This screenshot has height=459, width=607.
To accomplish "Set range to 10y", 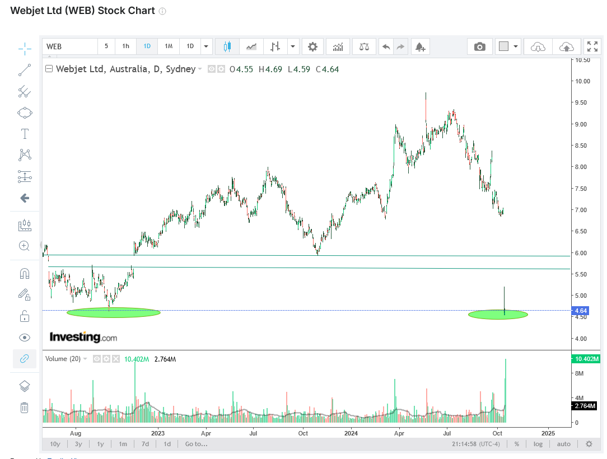I will [55, 444].
